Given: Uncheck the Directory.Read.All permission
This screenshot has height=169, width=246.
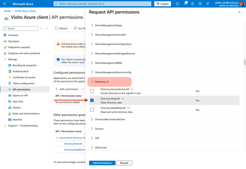Looking at the screenshot, I should pyautogui.click(x=92, y=100).
